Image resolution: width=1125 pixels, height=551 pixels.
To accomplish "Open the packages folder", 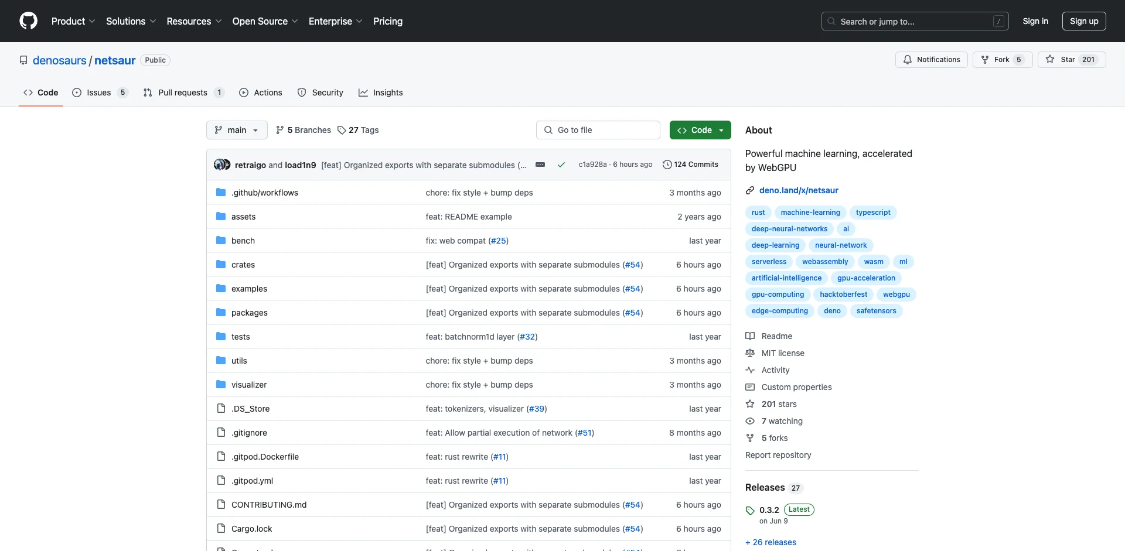I will pos(250,313).
